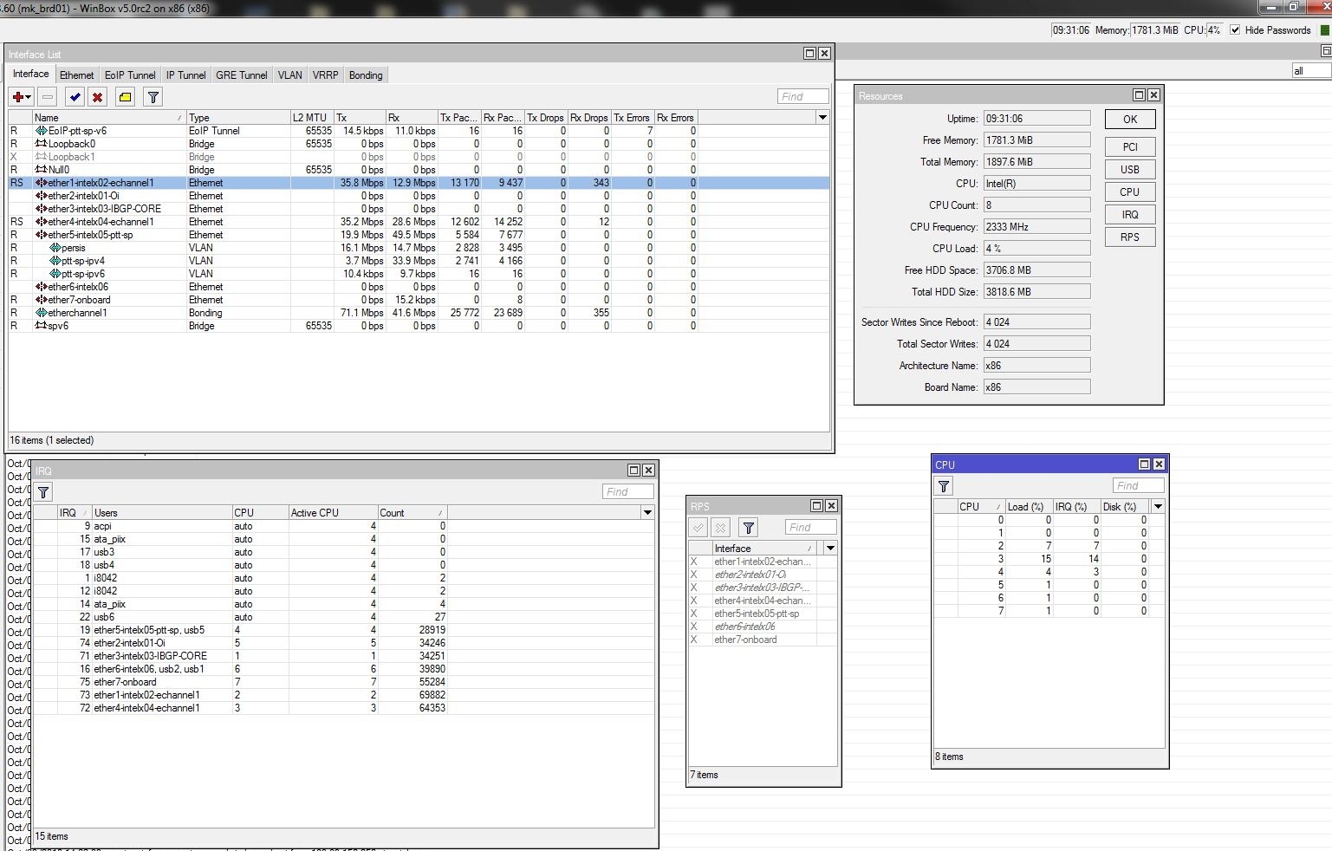The height and width of the screenshot is (851, 1332).
Task: Maximize the RPS window
Action: (816, 506)
